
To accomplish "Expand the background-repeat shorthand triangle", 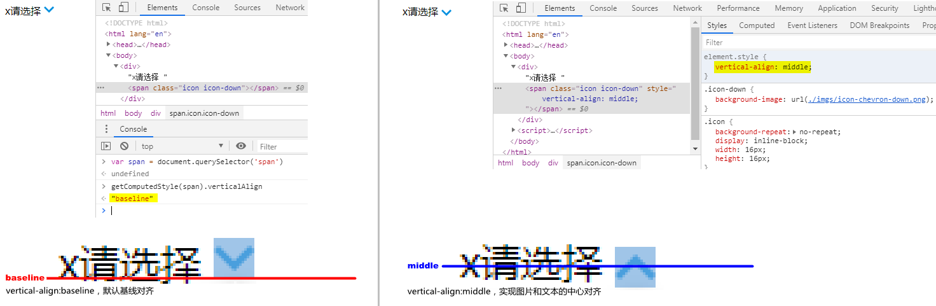I will click(x=795, y=132).
